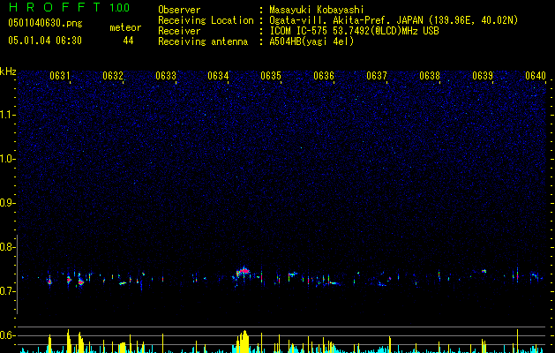Click the 0.7 kHz frequency axis label
Image resolution: width=555 pixels, height=353 pixels.
(8, 291)
